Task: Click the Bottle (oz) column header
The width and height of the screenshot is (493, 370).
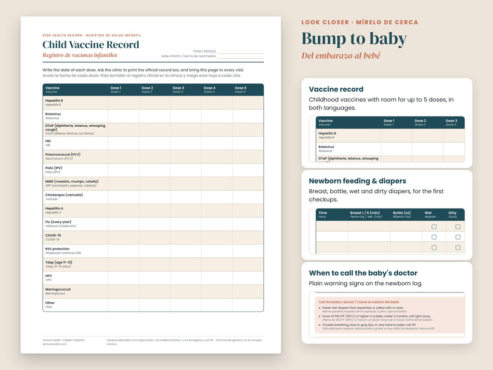Action: click(402, 214)
